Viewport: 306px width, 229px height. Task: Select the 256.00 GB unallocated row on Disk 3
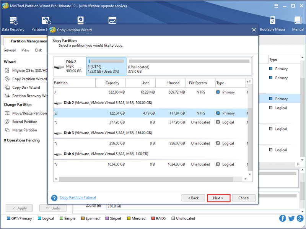click(x=151, y=143)
